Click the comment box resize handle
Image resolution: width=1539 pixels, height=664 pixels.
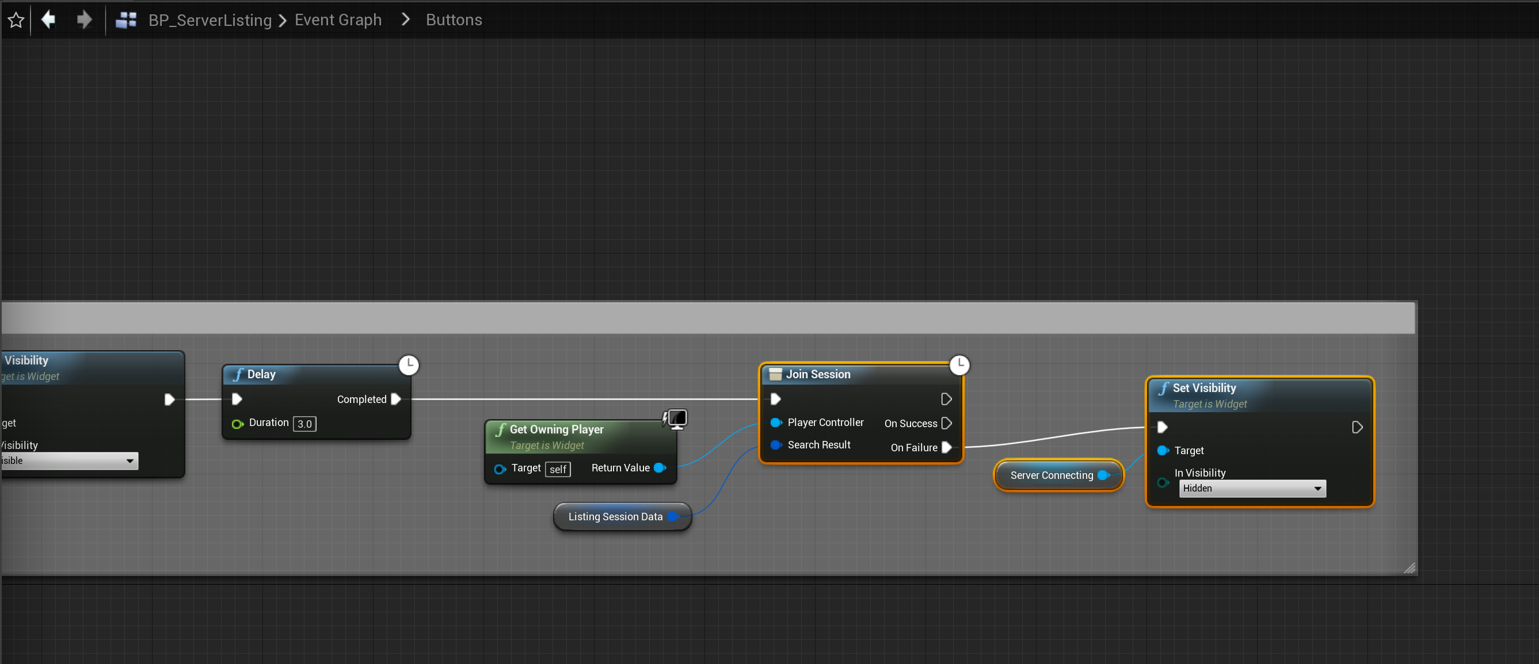(x=1410, y=568)
